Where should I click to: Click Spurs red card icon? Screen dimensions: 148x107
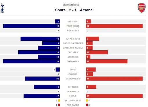[59, 105]
